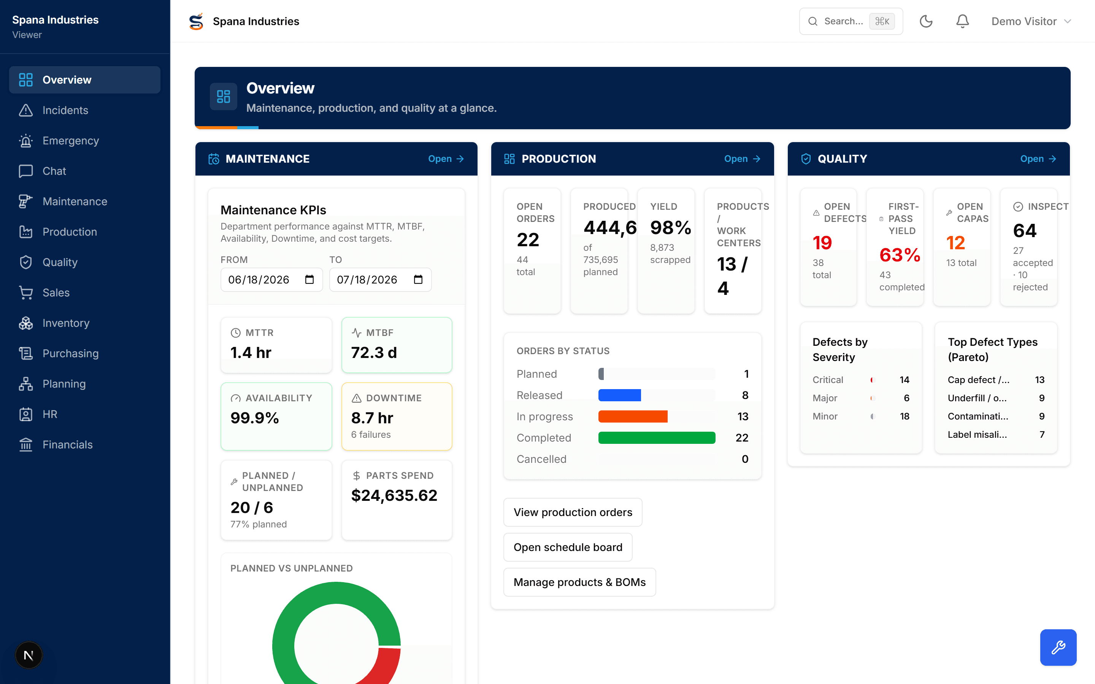The height and width of the screenshot is (684, 1095).
Task: Select Production in the sidebar
Action: pos(85,232)
